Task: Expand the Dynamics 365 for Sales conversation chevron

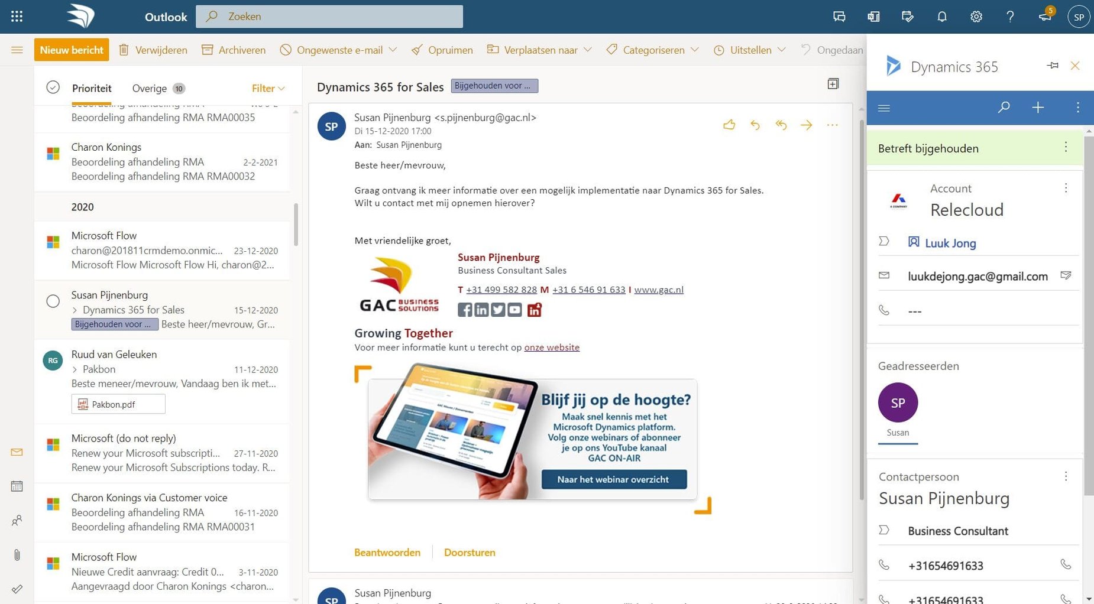Action: (x=75, y=310)
